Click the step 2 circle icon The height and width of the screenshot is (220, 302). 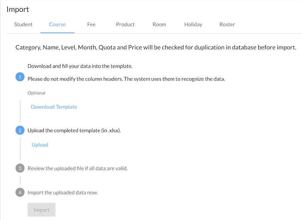pyautogui.click(x=20, y=131)
